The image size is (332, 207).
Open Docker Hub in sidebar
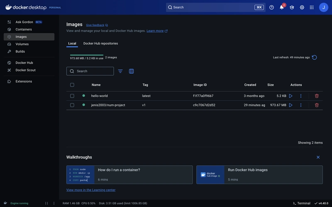(x=29, y=63)
